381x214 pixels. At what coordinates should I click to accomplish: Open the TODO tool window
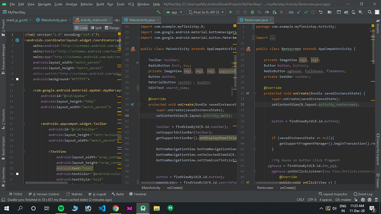[x=16, y=194]
